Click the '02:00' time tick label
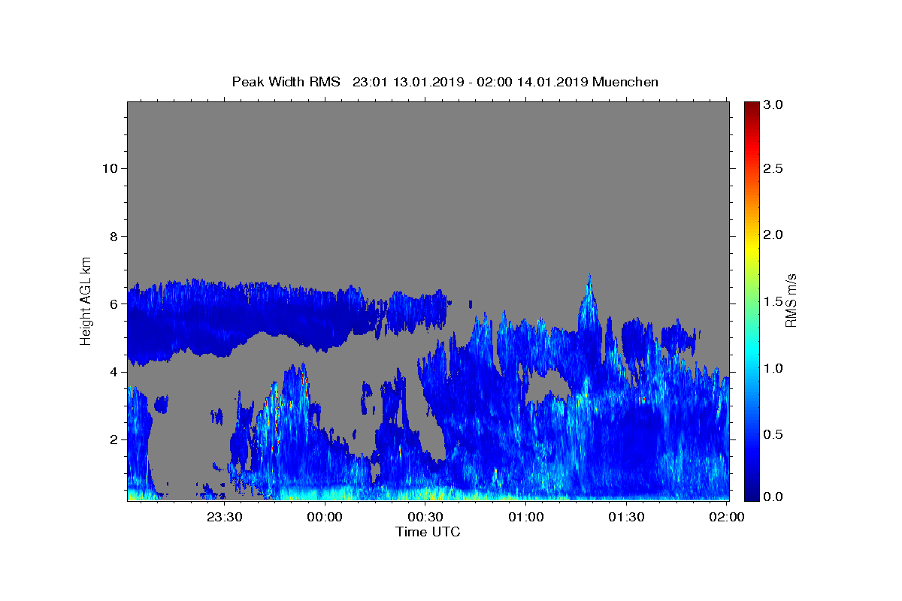 pyautogui.click(x=727, y=518)
